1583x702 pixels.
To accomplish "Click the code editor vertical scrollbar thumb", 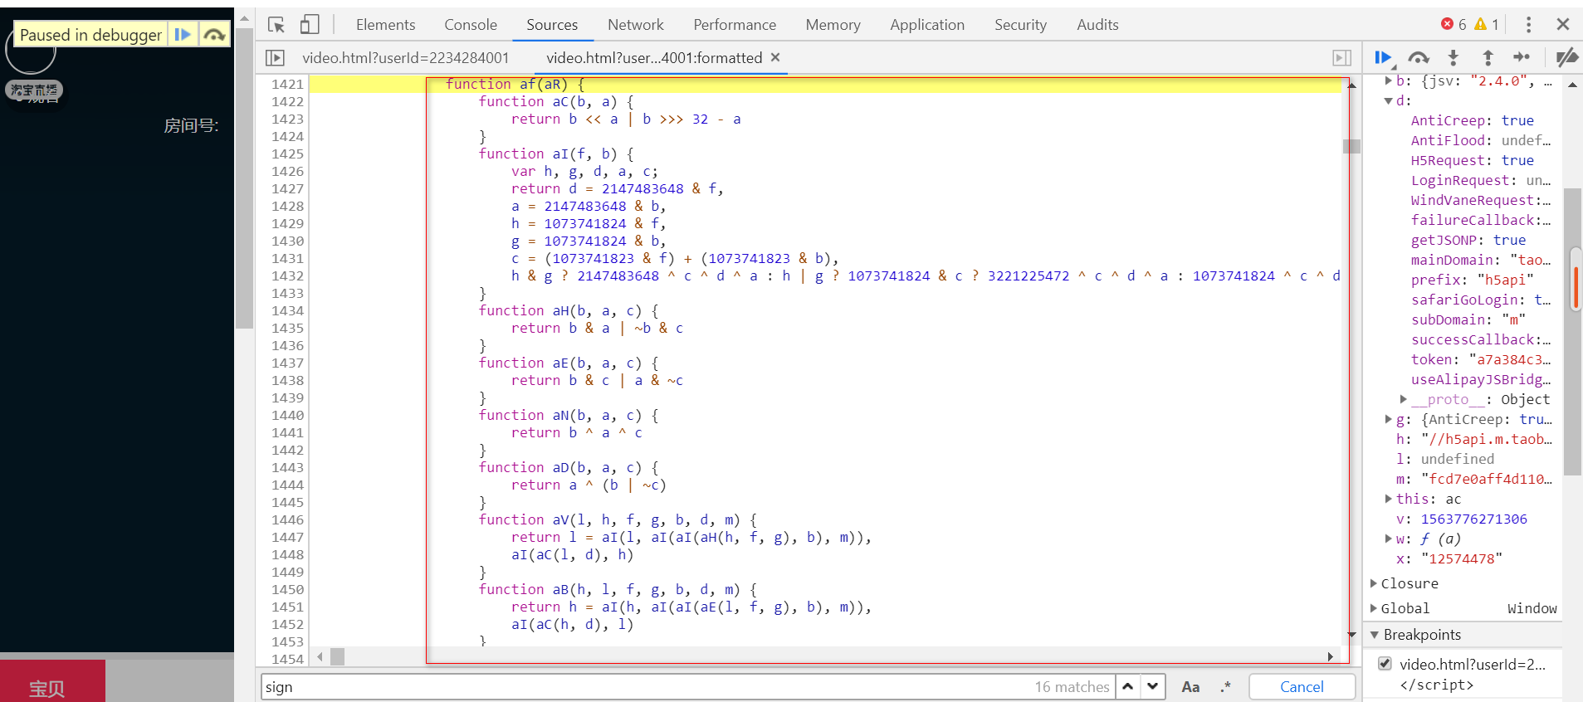I will point(1351,147).
